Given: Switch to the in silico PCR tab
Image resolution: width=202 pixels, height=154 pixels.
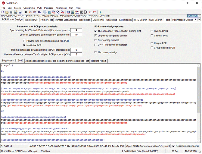Looking at the screenshot, I should [31, 20].
